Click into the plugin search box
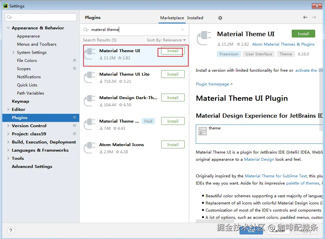Image resolution: width=325 pixels, height=239 pixels. coord(135,30)
